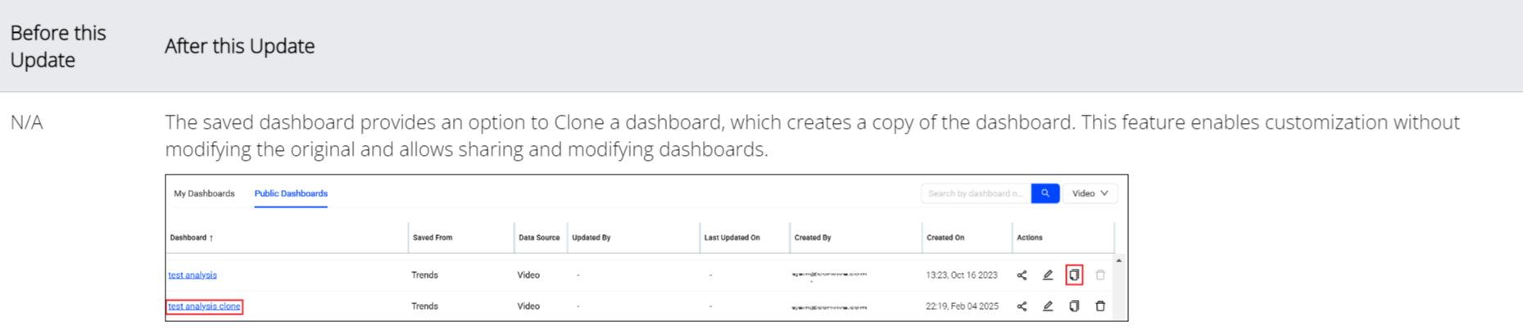Click the Saved From column header
This screenshot has height=336, width=1523.
click(x=433, y=238)
